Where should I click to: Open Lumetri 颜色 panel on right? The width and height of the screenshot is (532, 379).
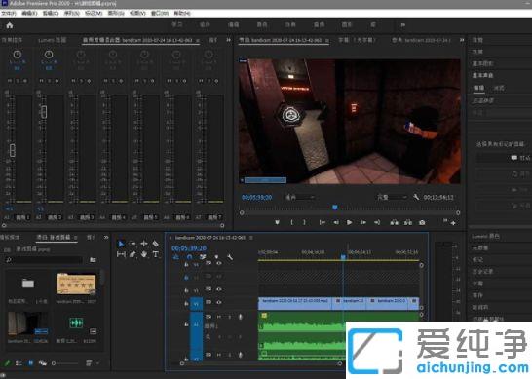click(485, 236)
